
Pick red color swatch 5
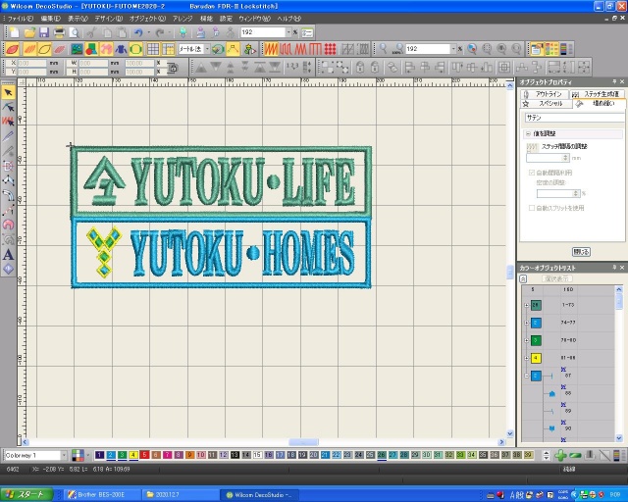(144, 455)
